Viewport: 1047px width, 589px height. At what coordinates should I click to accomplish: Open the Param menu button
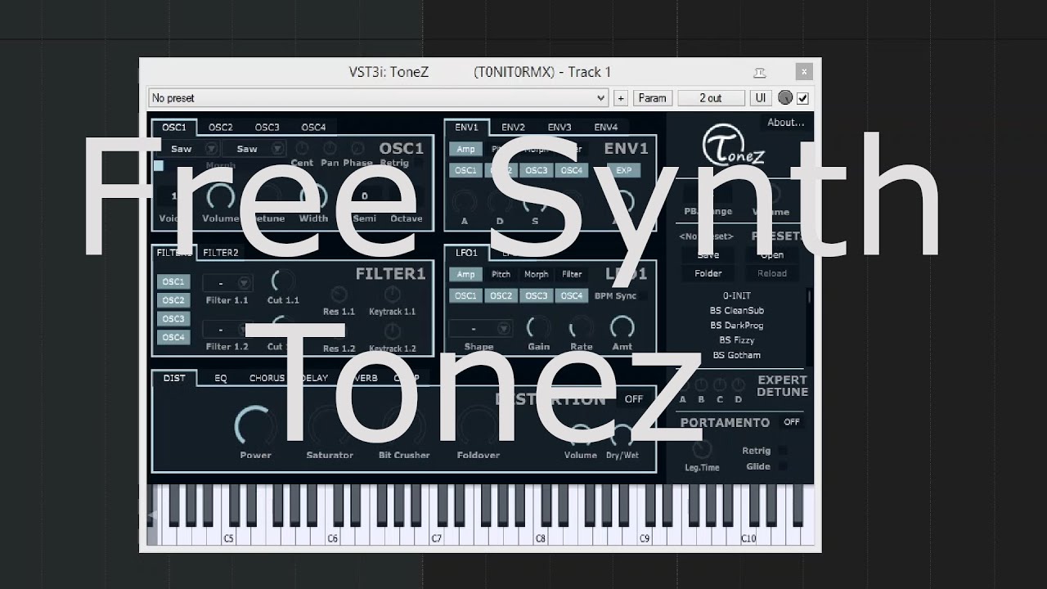652,98
